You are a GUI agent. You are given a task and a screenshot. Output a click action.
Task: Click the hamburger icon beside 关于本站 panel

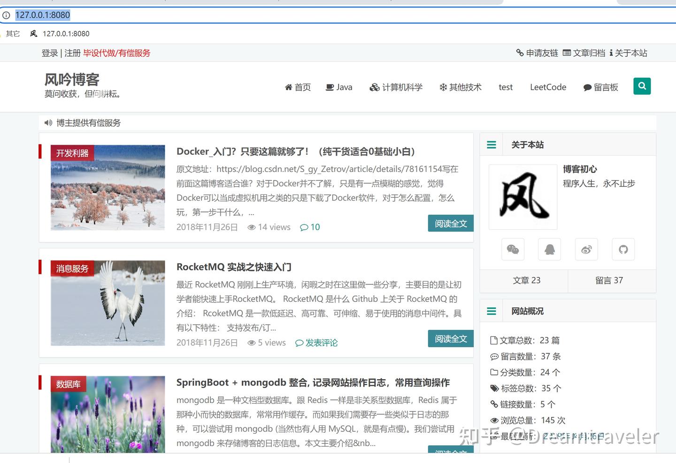(x=491, y=144)
